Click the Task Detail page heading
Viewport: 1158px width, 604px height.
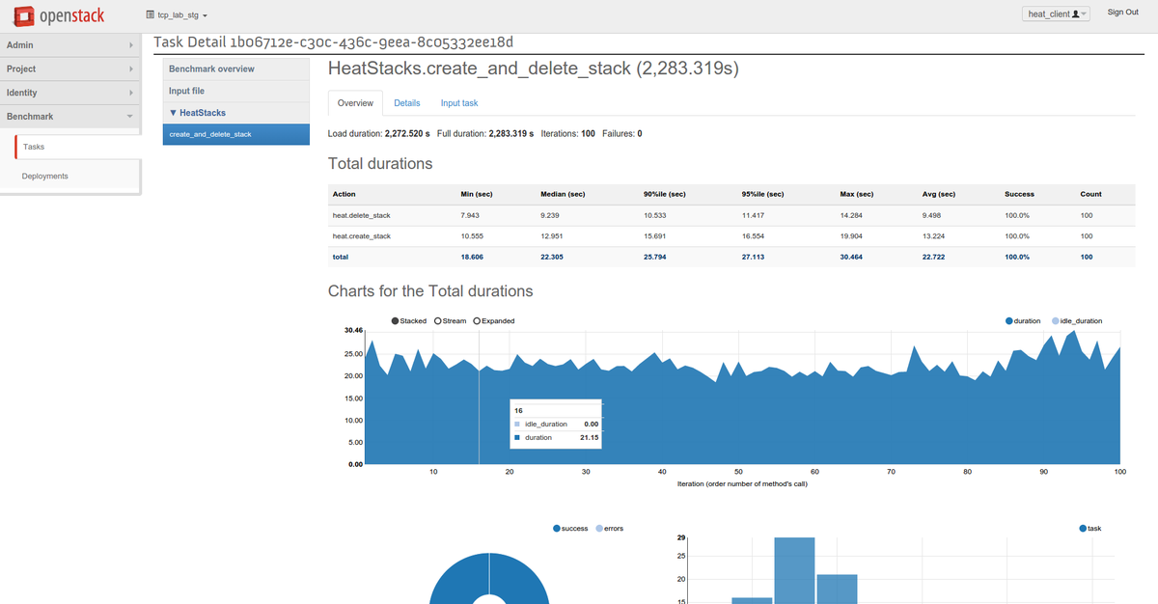(334, 42)
